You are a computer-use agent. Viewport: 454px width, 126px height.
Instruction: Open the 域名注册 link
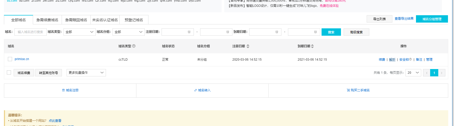[70, 90]
